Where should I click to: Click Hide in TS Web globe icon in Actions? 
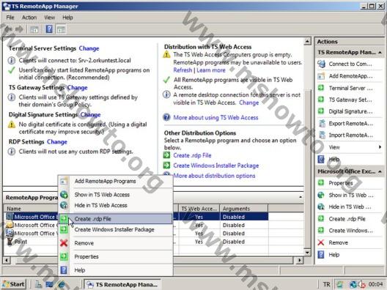pos(321,207)
